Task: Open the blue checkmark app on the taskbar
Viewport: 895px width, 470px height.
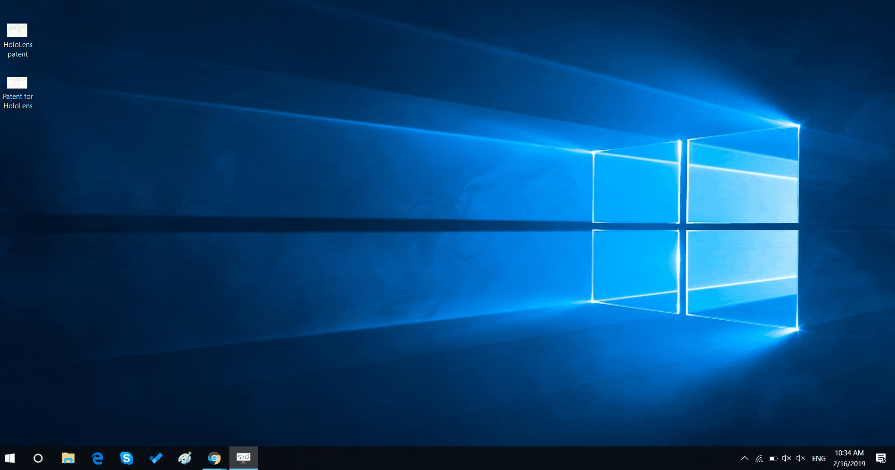Action: (x=155, y=458)
